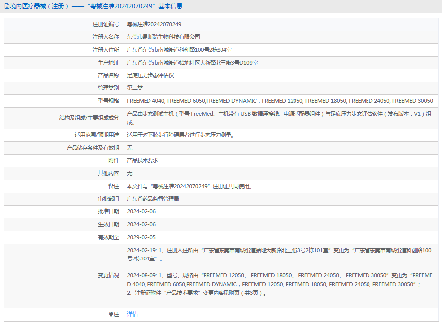
Task: Select management class value 第二类
Action: (x=135, y=88)
